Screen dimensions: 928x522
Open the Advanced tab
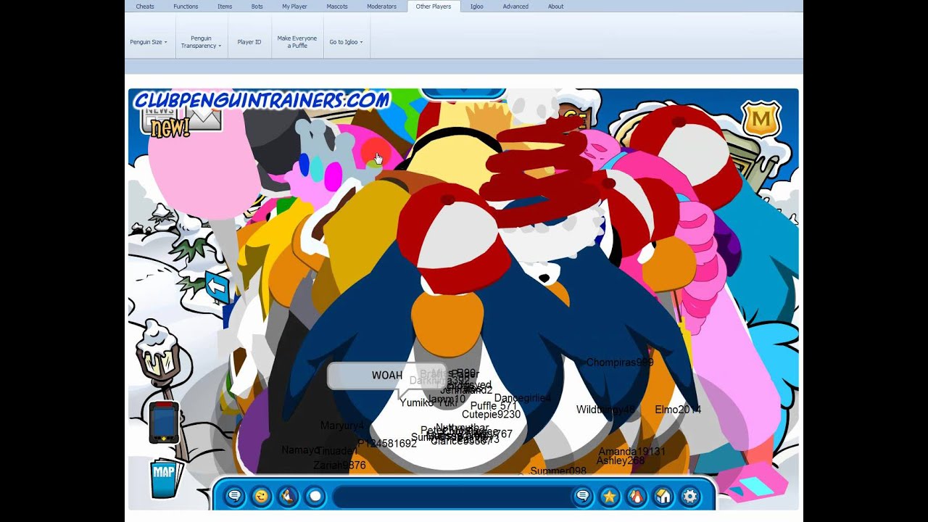[x=515, y=7]
